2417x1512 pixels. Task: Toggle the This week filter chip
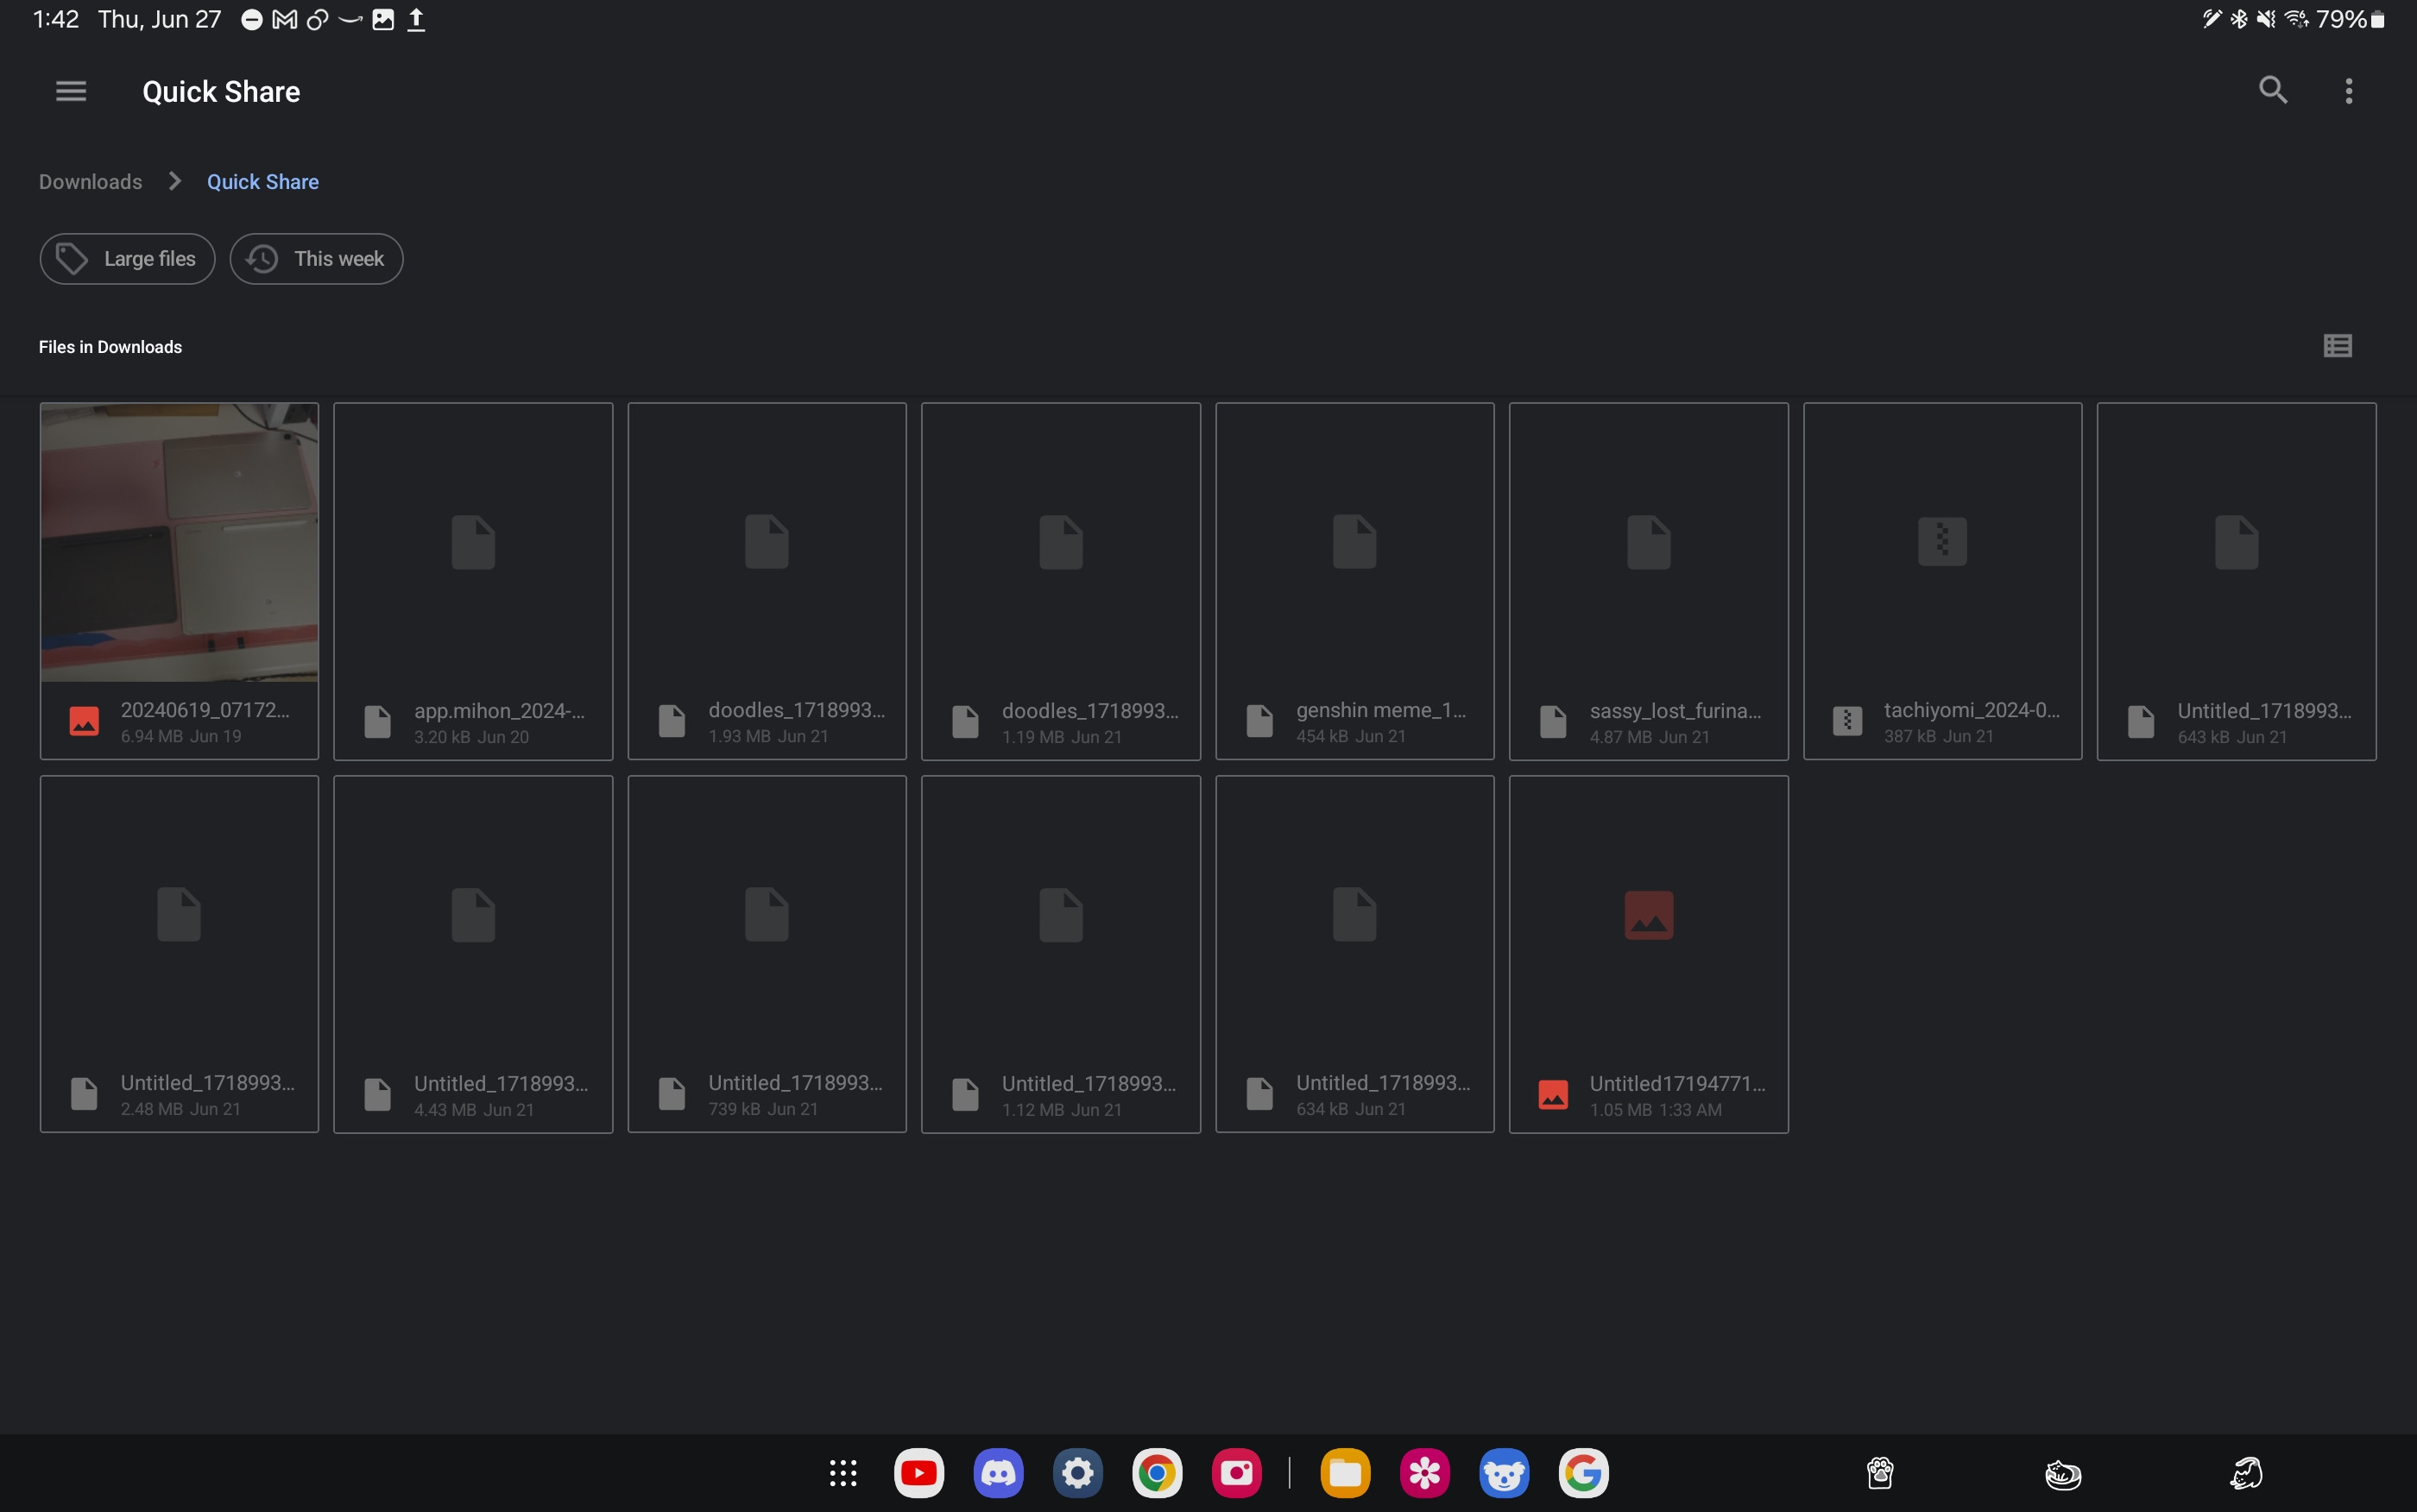click(x=316, y=259)
